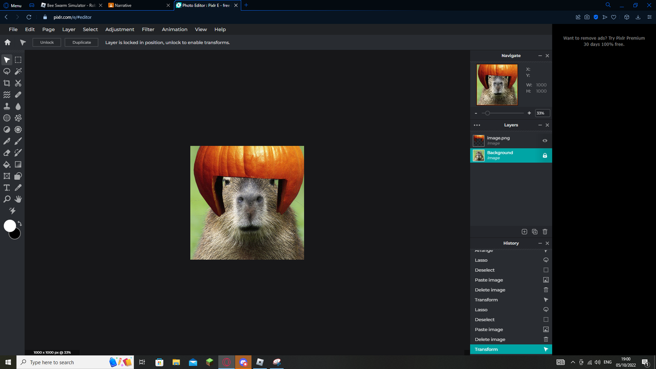Screen dimensions: 656x369
Task: Open the Adjustment menu
Action: 119,29
